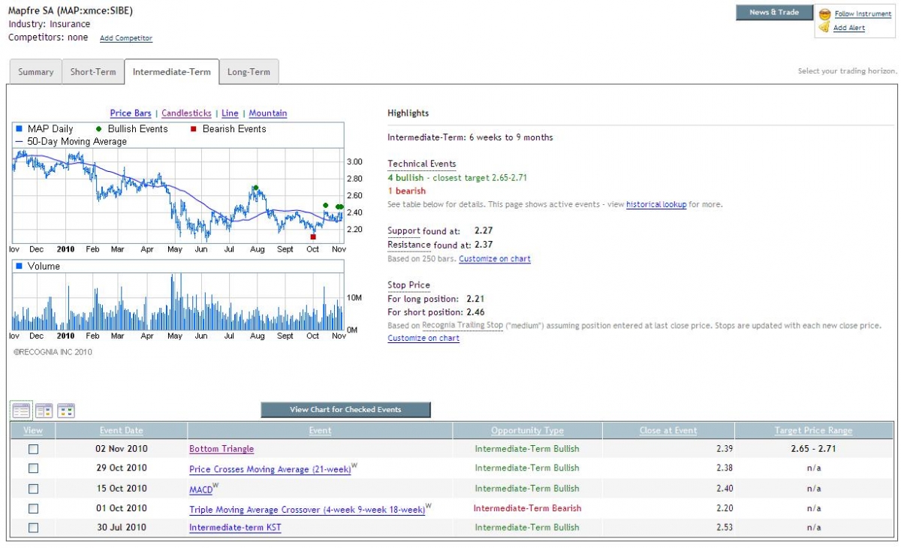Image resolution: width=901 pixels, height=548 pixels.
Task: Click View Chart for Checked Events
Action: [x=345, y=410]
